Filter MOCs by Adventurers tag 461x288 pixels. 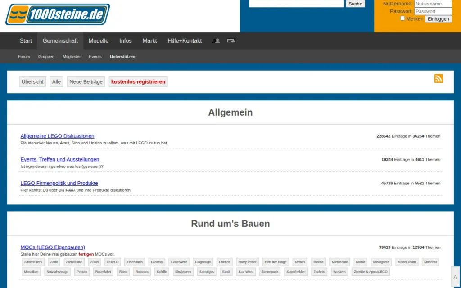[x=33, y=262]
